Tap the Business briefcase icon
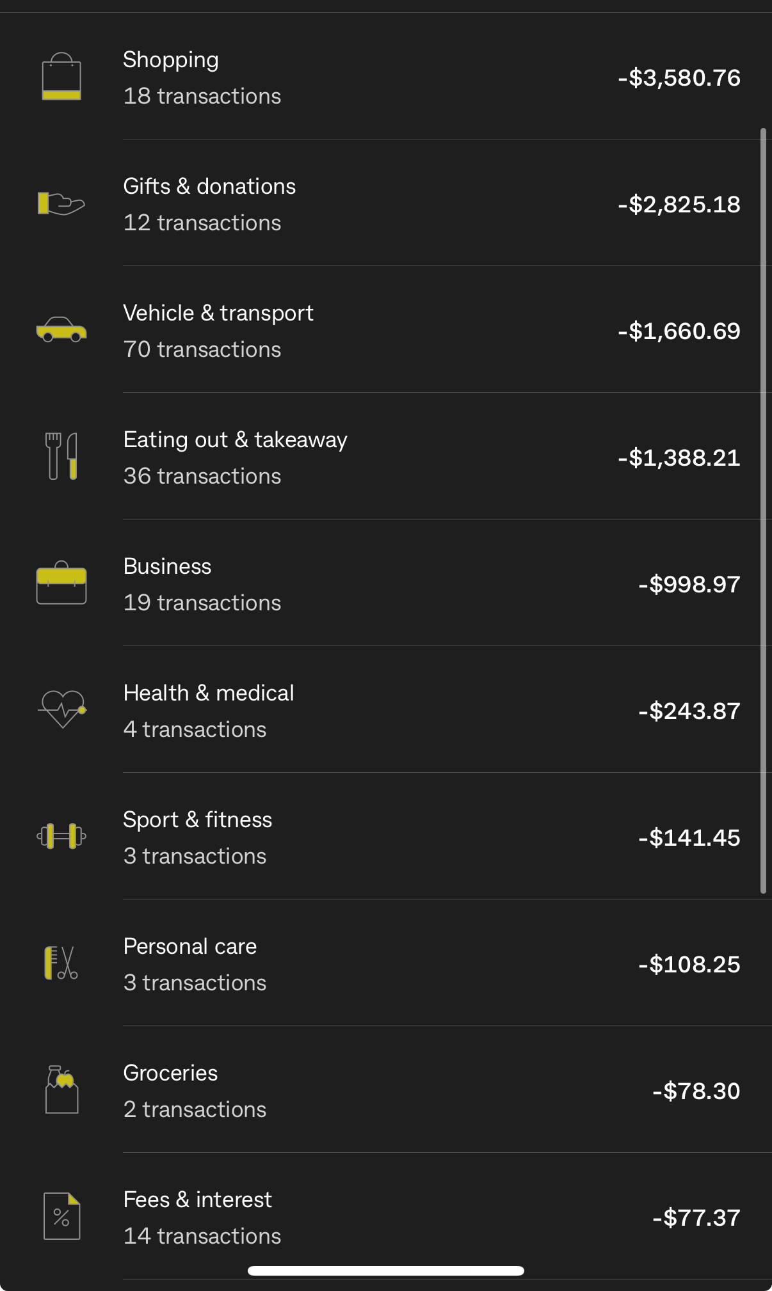The width and height of the screenshot is (772, 1291). coord(61,583)
